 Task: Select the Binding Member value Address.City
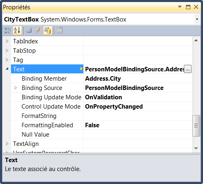[103, 79]
